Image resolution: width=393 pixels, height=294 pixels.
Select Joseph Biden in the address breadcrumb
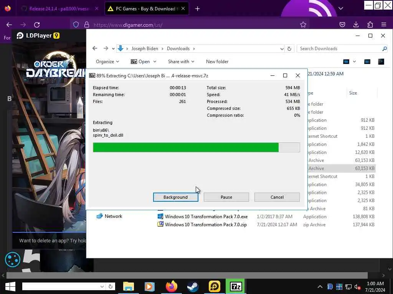[x=145, y=49]
